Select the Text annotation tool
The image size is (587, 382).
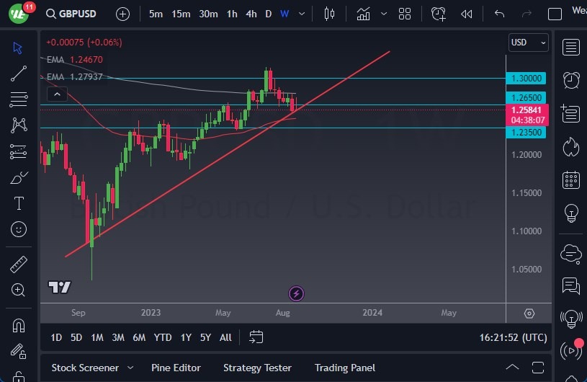pos(19,203)
